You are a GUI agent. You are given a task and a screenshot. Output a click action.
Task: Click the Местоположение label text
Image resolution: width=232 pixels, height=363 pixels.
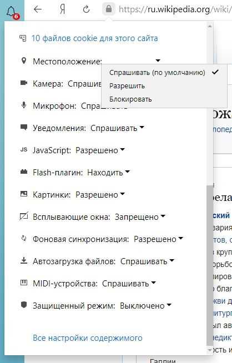[67, 62]
